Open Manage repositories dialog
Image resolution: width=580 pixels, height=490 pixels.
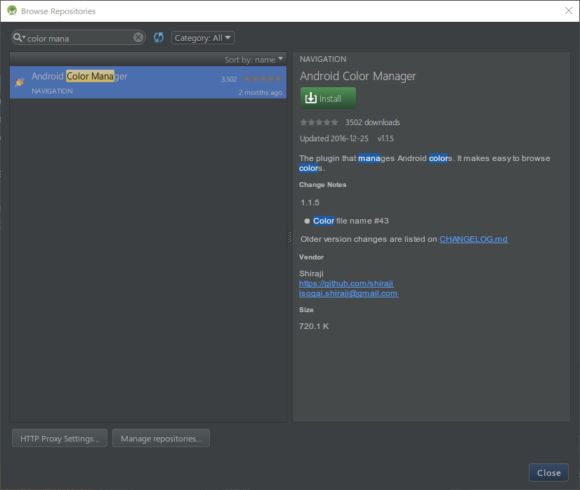[x=161, y=438]
